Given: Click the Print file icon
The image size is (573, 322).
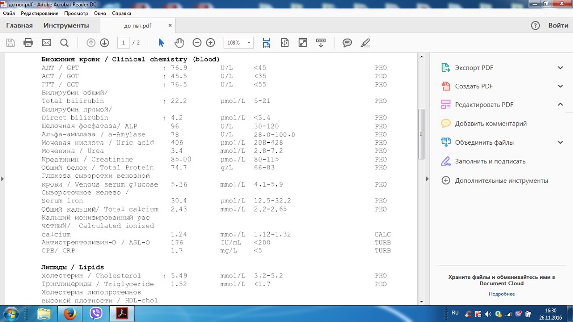Looking at the screenshot, I should pos(28,43).
